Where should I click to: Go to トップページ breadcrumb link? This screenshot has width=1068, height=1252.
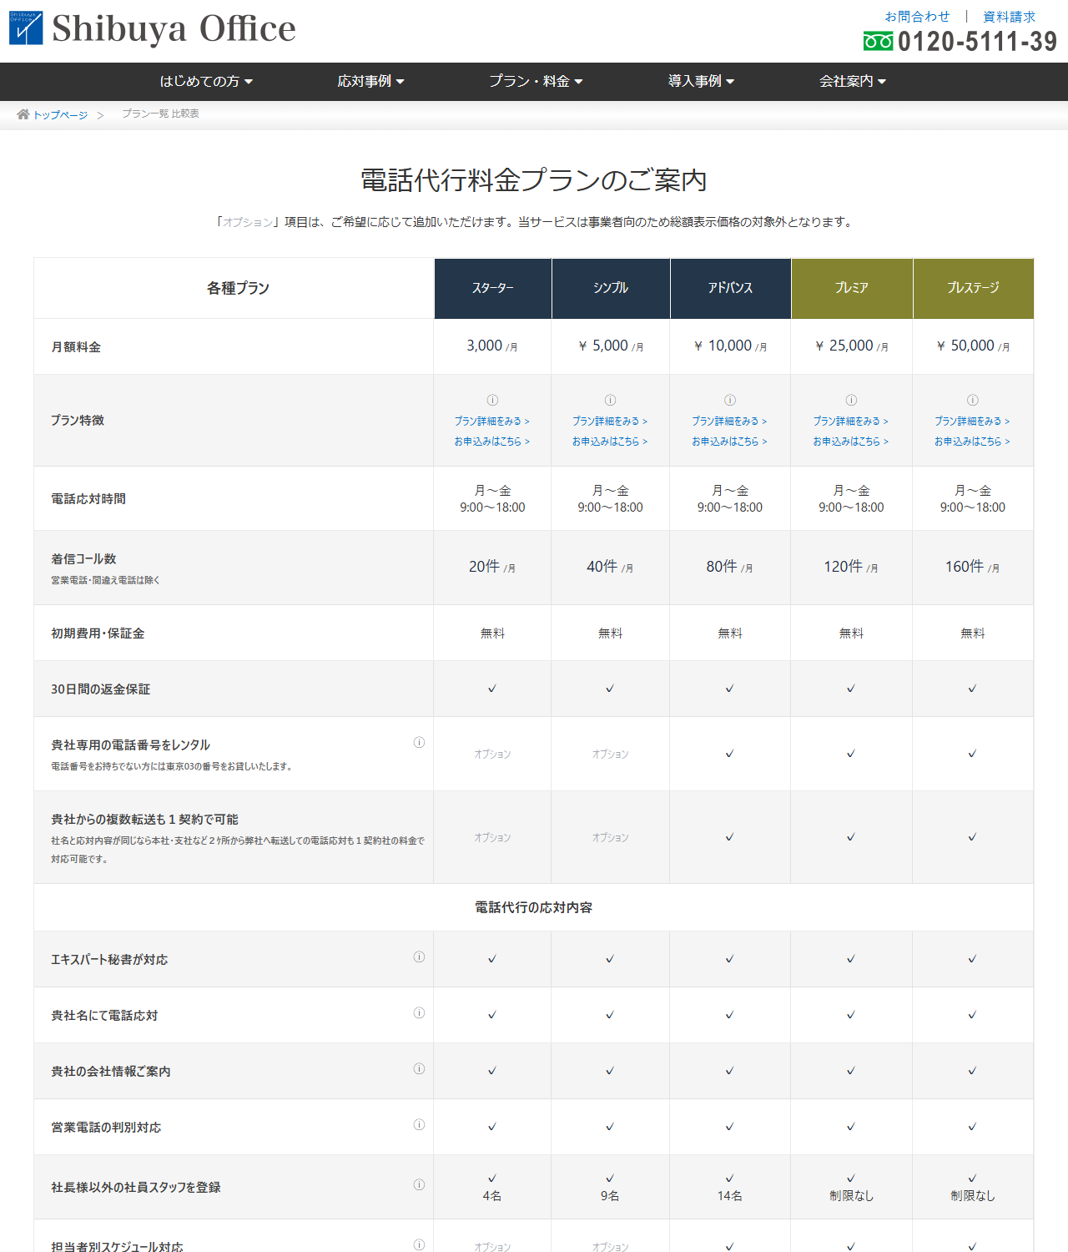[x=60, y=114]
